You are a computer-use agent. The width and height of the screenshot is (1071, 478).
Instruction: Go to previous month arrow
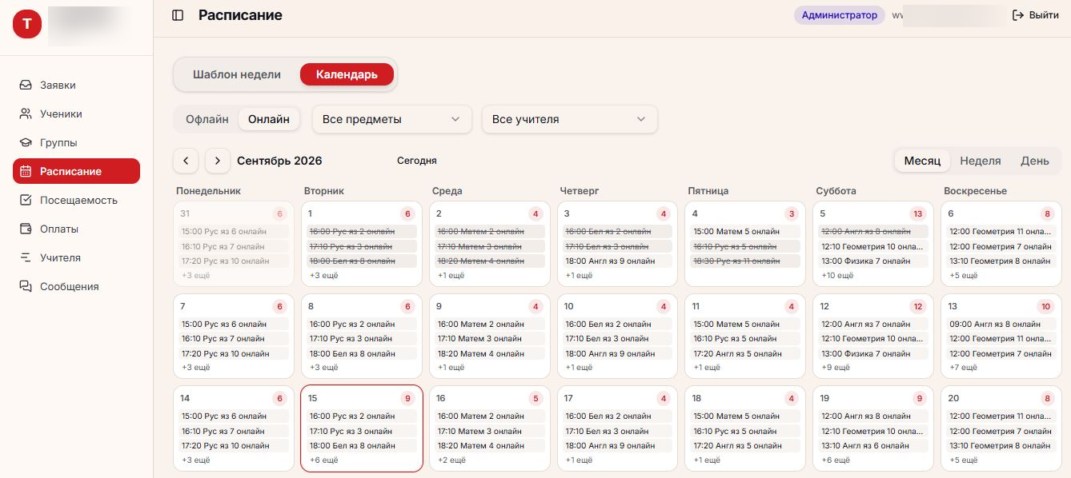tap(186, 161)
